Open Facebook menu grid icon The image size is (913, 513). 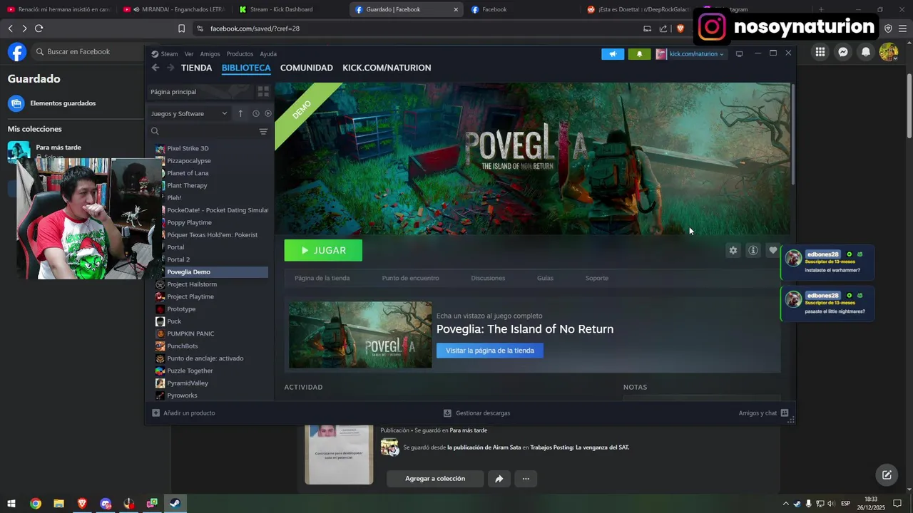click(x=820, y=52)
